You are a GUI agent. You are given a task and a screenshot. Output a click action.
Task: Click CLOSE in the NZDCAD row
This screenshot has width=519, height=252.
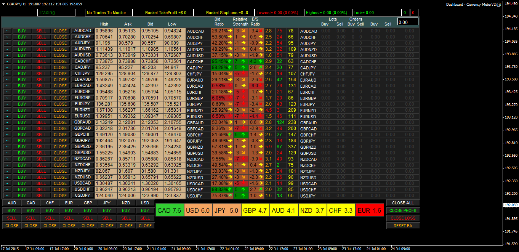60,159
